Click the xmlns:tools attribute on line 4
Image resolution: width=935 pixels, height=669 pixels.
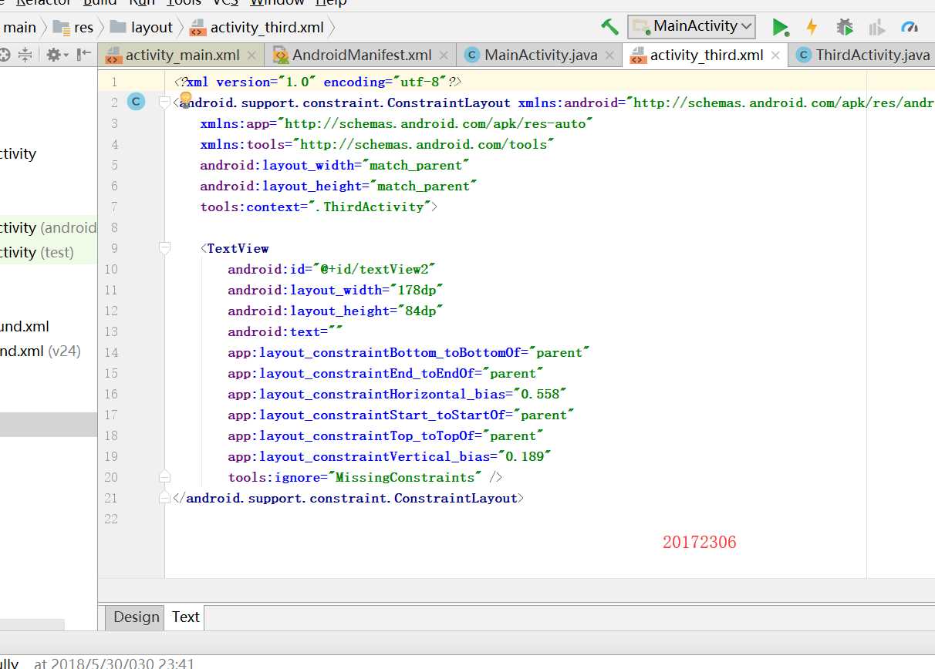click(x=377, y=144)
